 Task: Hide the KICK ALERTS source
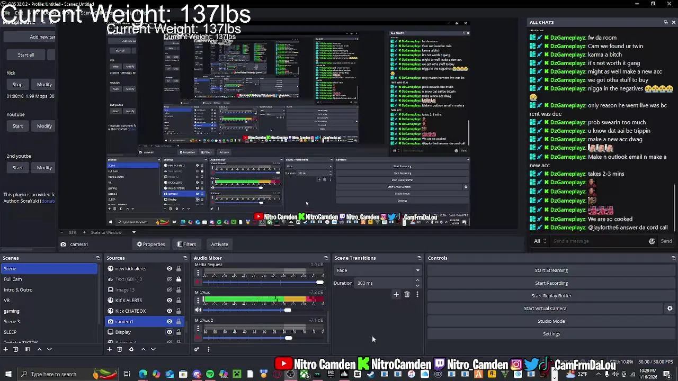pyautogui.click(x=169, y=301)
